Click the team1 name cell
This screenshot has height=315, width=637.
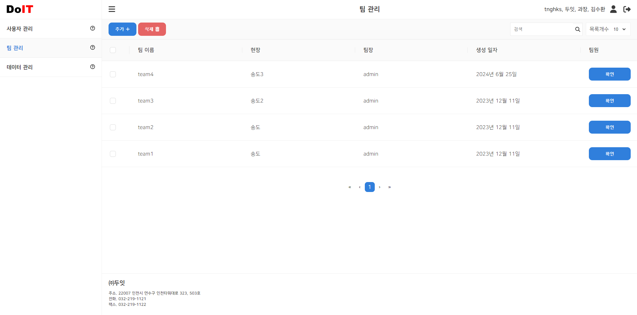tap(145, 154)
